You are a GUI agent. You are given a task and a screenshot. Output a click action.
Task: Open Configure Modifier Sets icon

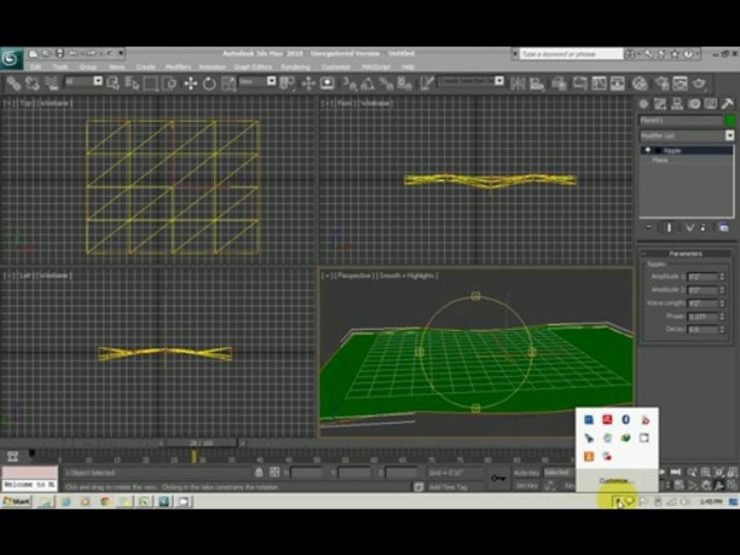[x=724, y=227]
